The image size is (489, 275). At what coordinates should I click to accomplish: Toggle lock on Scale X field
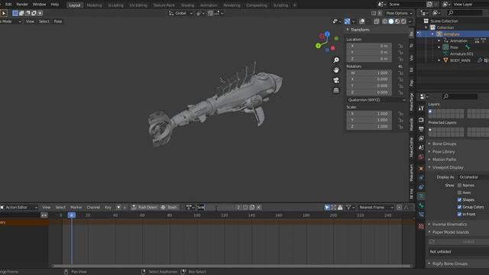pyautogui.click(x=400, y=114)
